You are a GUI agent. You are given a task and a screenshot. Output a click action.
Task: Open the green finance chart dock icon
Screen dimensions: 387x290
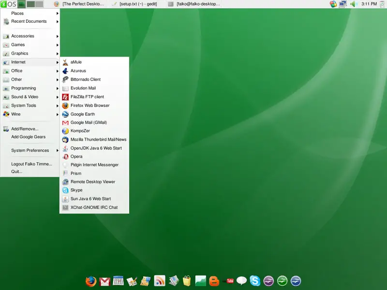(x=200, y=281)
